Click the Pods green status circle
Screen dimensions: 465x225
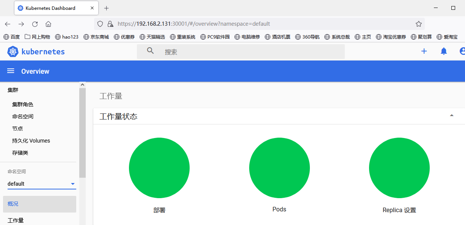(280, 168)
